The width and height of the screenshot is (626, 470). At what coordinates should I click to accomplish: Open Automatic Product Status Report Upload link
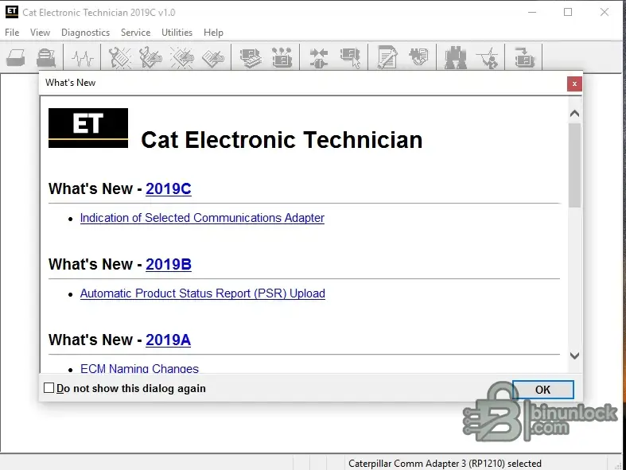click(x=202, y=293)
